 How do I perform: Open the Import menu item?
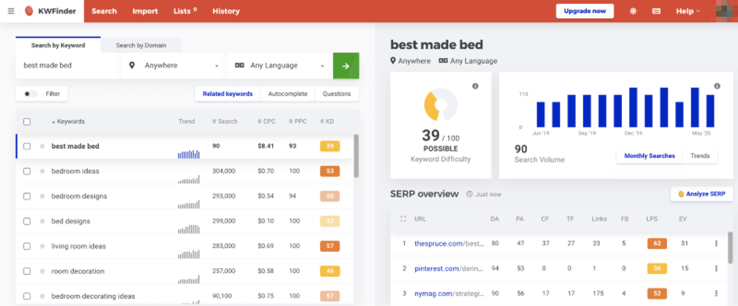(145, 11)
